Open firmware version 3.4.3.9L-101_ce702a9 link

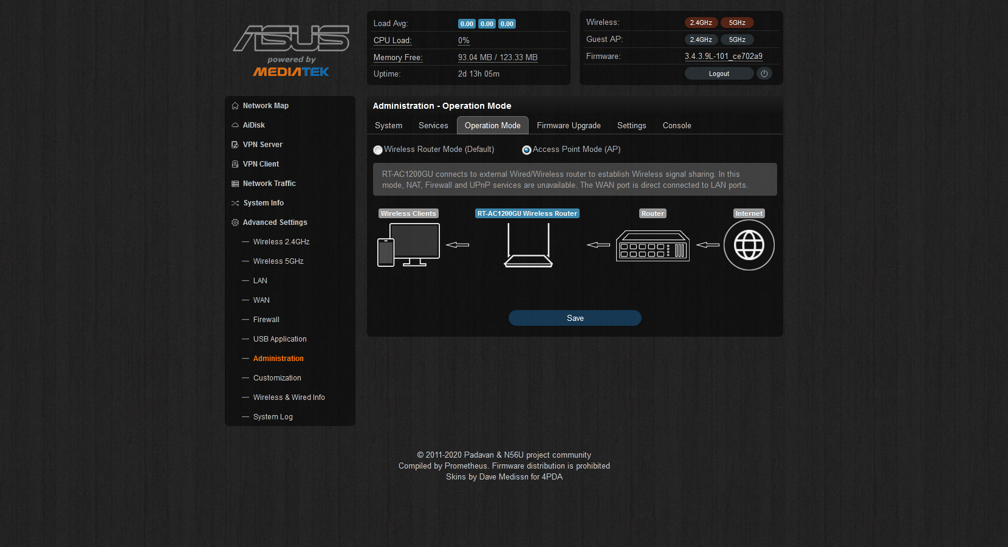coord(723,57)
